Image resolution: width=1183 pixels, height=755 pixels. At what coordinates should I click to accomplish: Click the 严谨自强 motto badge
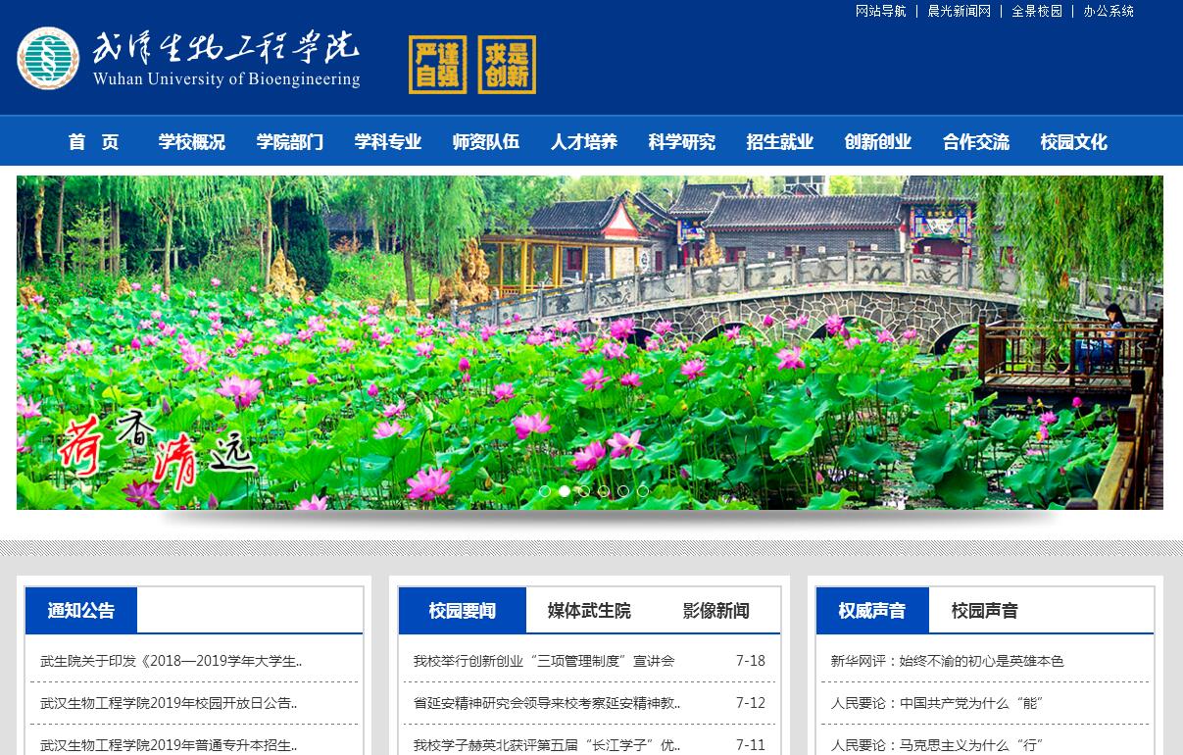[437, 65]
